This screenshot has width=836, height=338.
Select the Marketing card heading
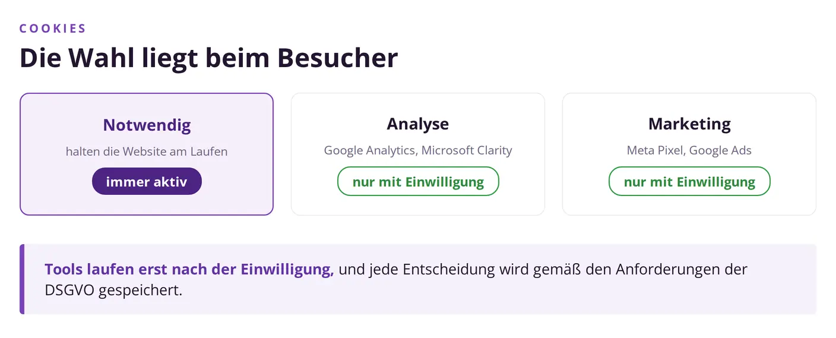pyautogui.click(x=689, y=124)
